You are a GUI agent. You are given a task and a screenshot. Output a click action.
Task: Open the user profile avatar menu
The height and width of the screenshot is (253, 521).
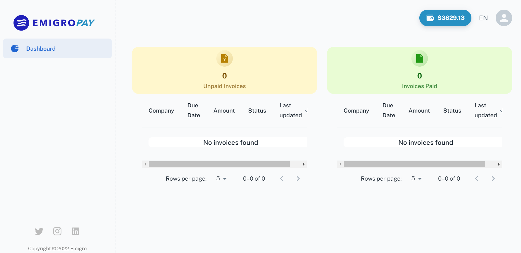pyautogui.click(x=504, y=18)
